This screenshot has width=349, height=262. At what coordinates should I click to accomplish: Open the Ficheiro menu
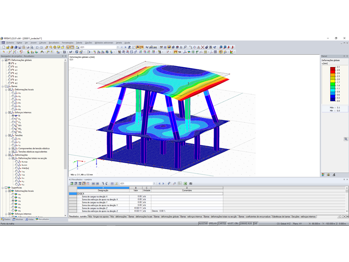tap(10, 43)
